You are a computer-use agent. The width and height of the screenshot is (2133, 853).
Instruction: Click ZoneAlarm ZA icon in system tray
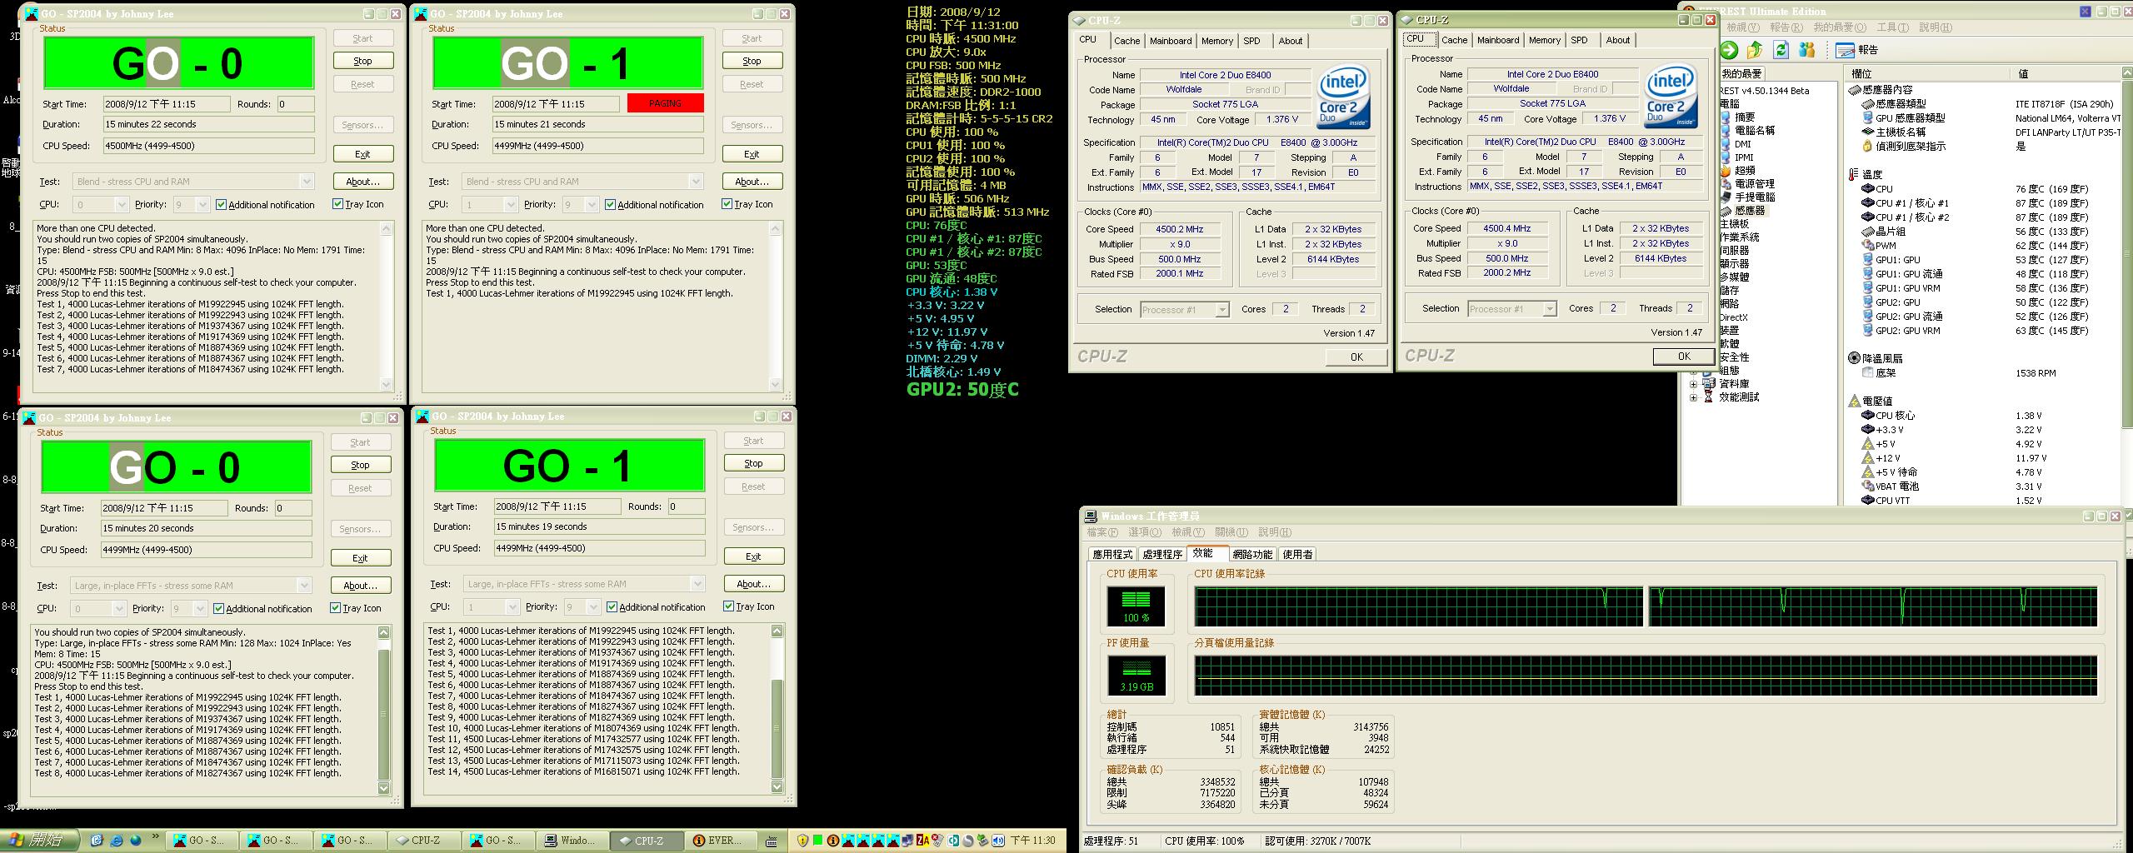923,841
